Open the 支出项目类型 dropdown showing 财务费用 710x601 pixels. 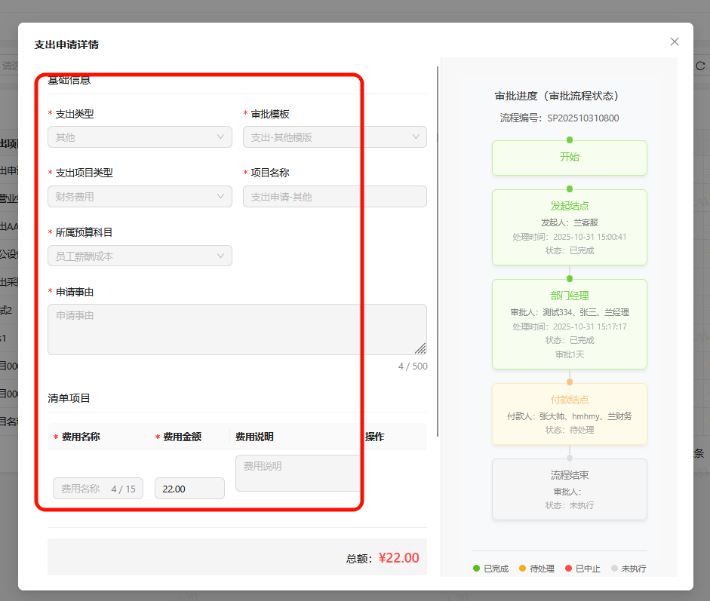(140, 197)
